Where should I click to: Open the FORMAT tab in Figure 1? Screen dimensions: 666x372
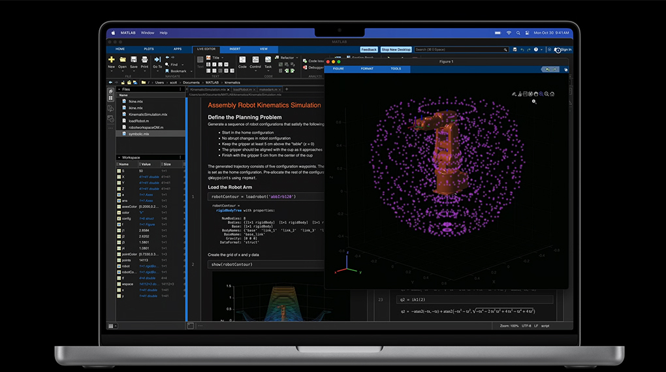point(367,69)
